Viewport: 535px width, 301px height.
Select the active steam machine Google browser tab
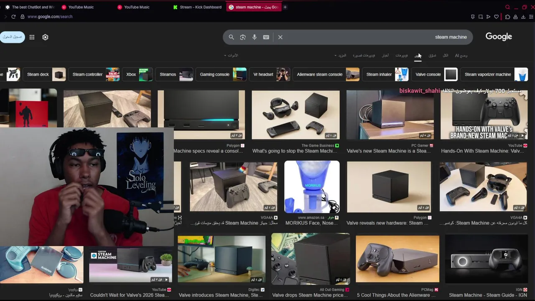pos(253,7)
